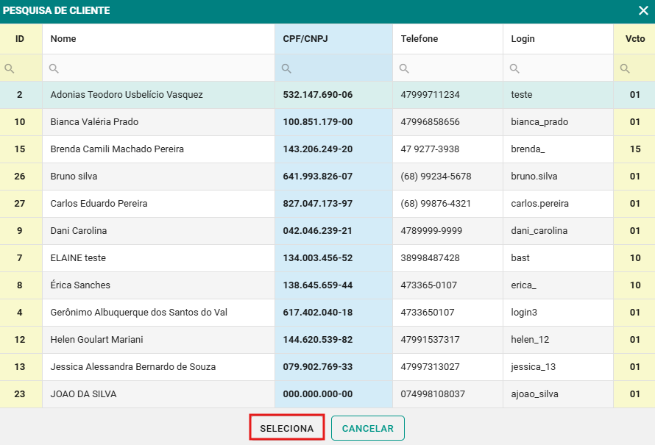
Task: Sort by the CPF/CNPJ column header
Action: pyautogui.click(x=305, y=39)
